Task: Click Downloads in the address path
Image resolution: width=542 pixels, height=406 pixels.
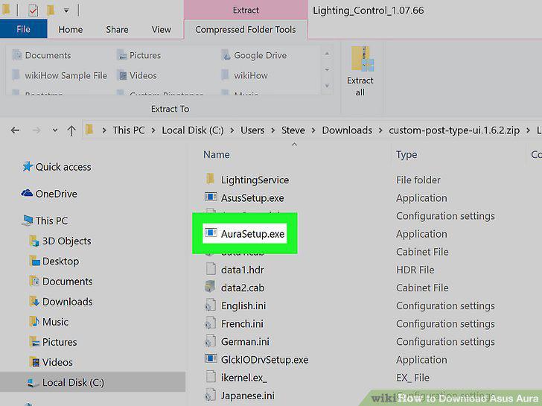Action: tap(347, 130)
